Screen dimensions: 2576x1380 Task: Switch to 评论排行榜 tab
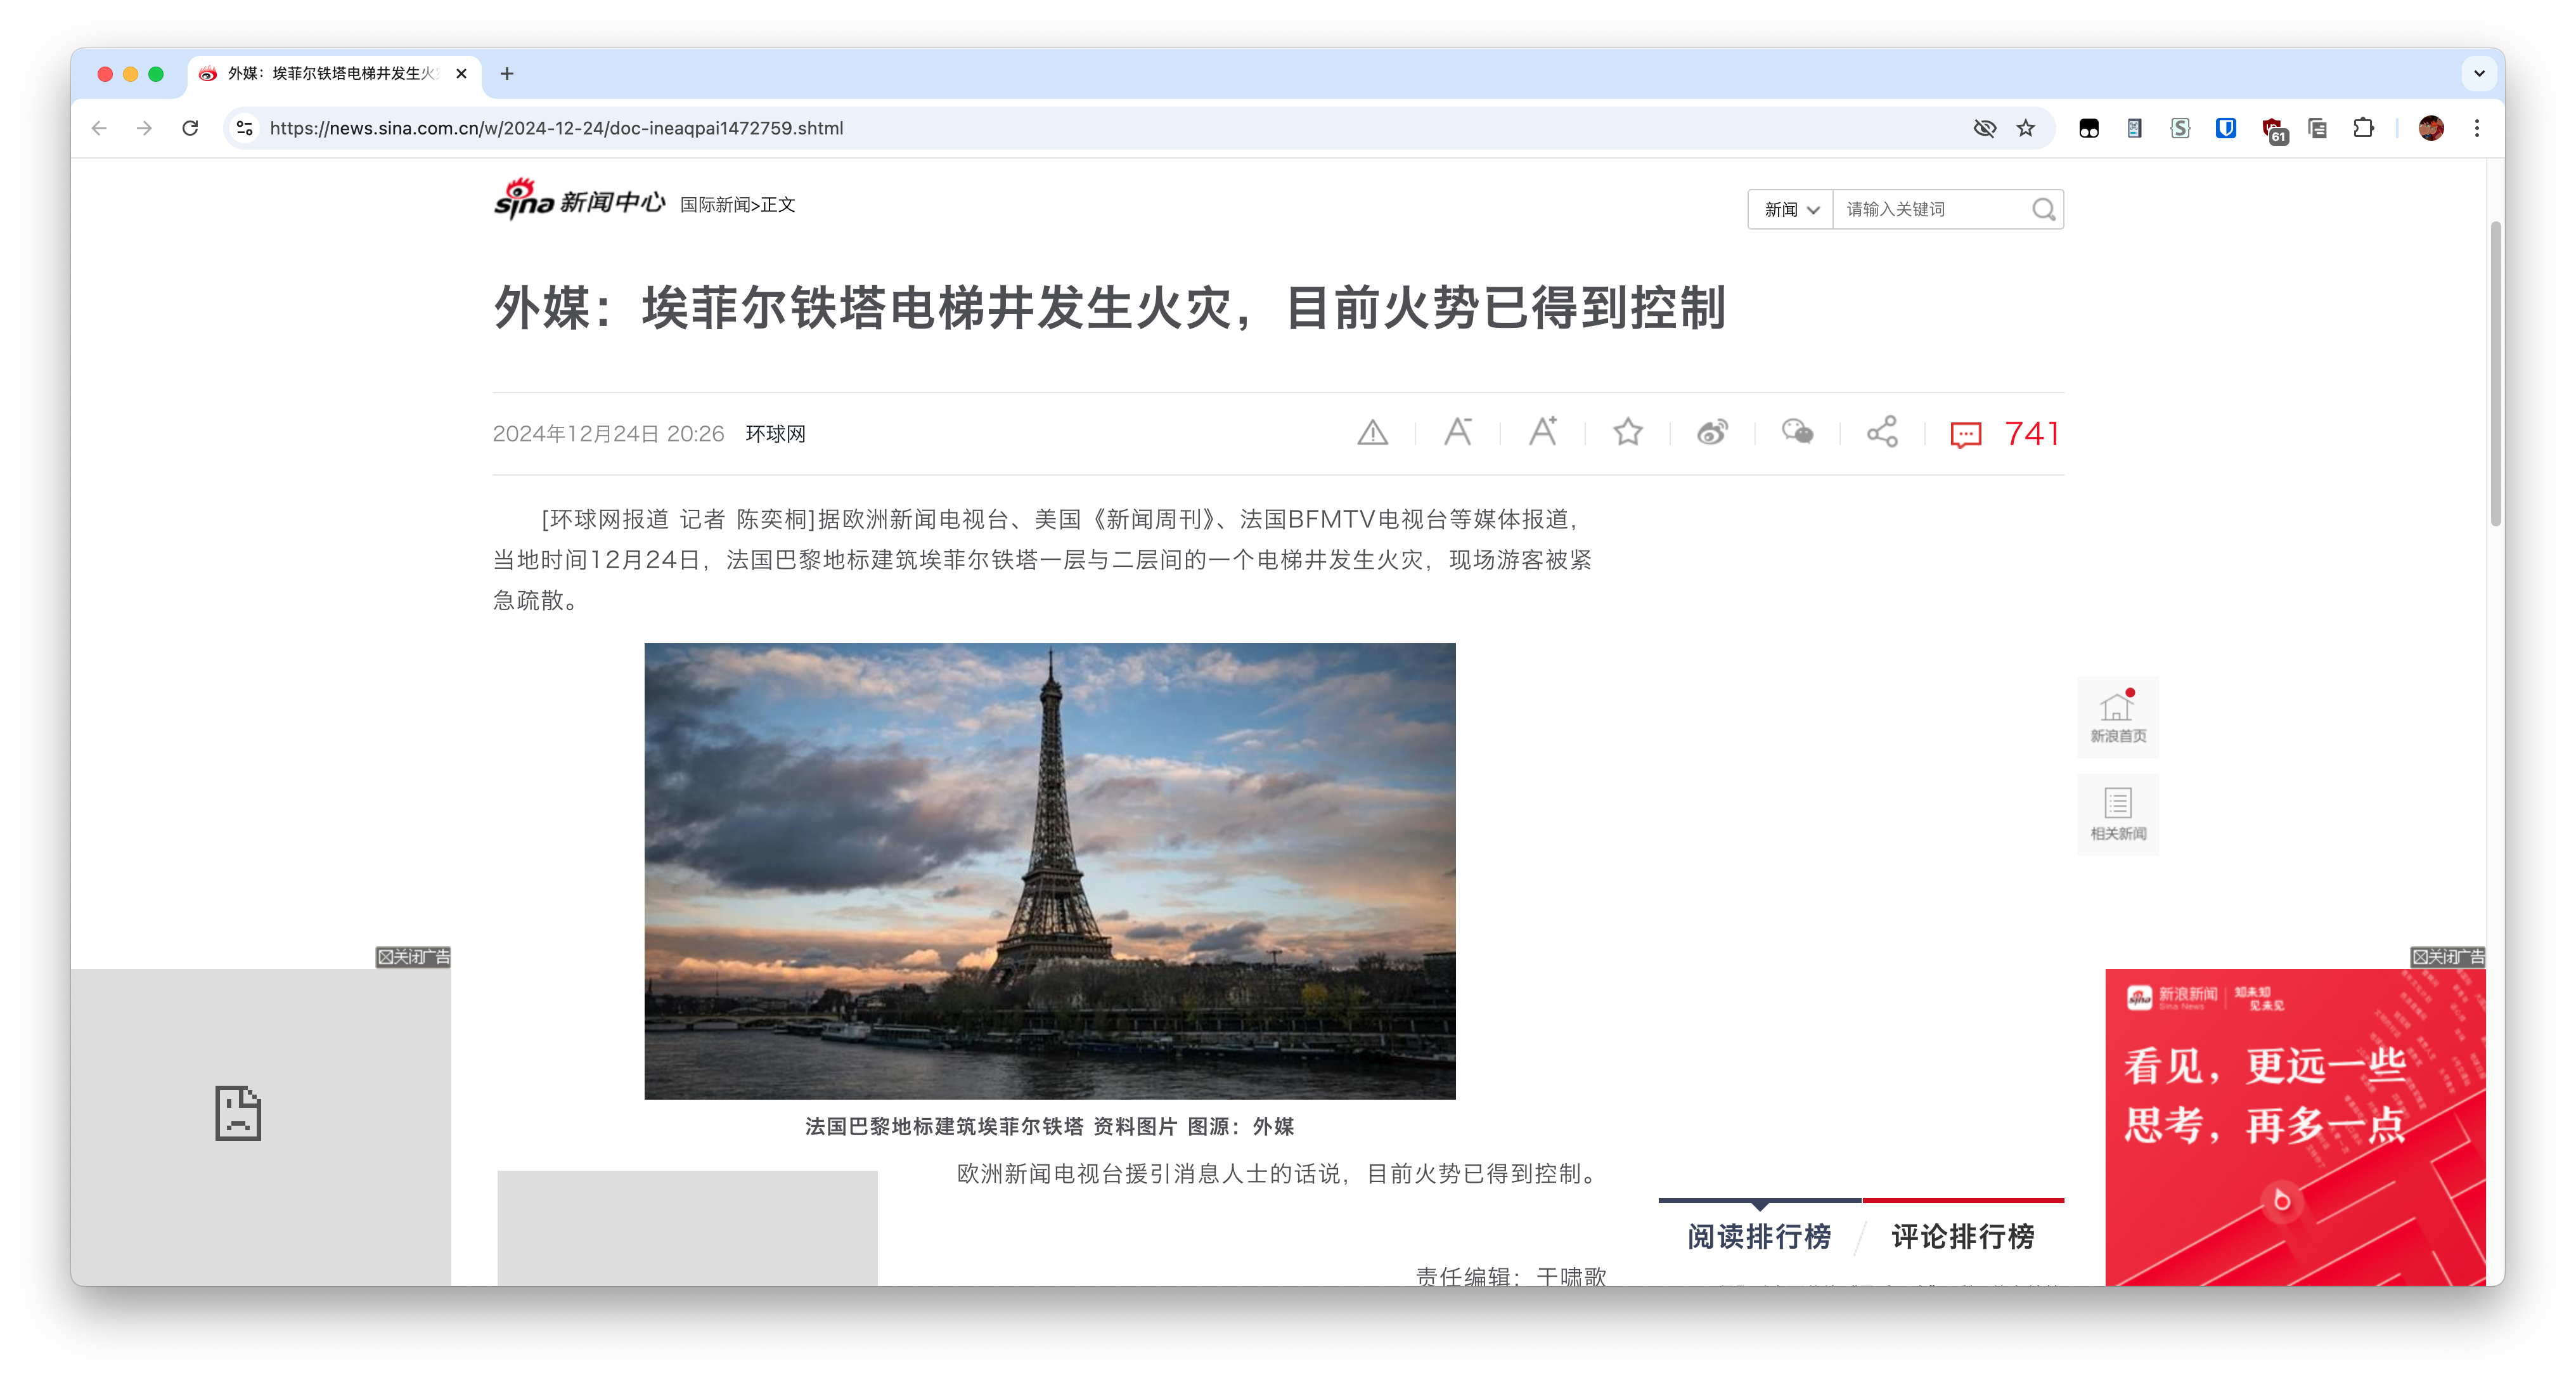click(x=1962, y=1238)
